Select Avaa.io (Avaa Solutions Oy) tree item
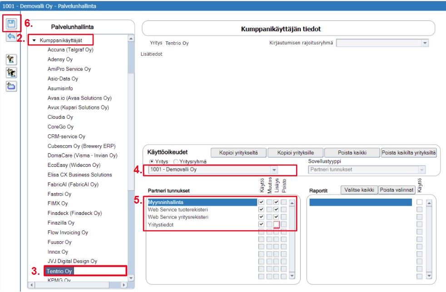446x292 pixels. (79, 98)
